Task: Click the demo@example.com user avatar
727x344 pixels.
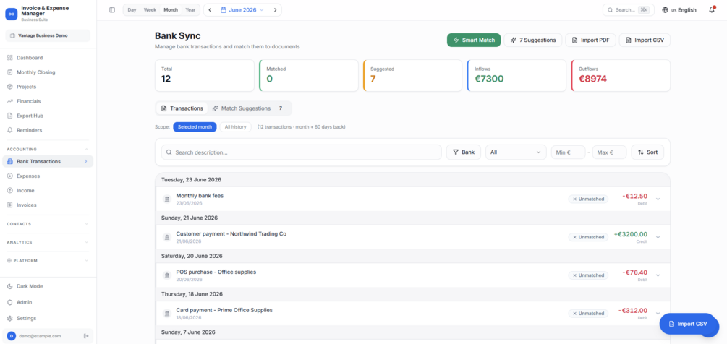Action: [x=11, y=336]
